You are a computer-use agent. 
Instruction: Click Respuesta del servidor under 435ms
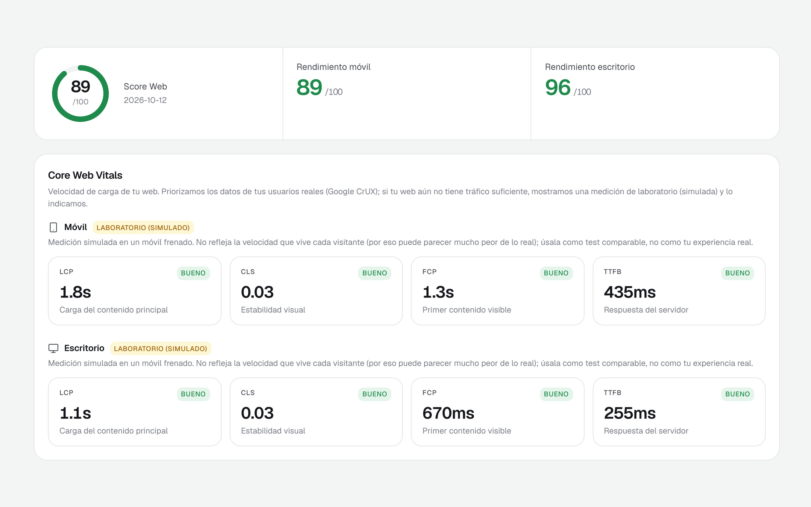point(646,310)
